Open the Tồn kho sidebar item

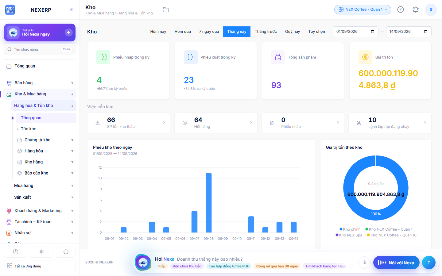(x=46, y=129)
